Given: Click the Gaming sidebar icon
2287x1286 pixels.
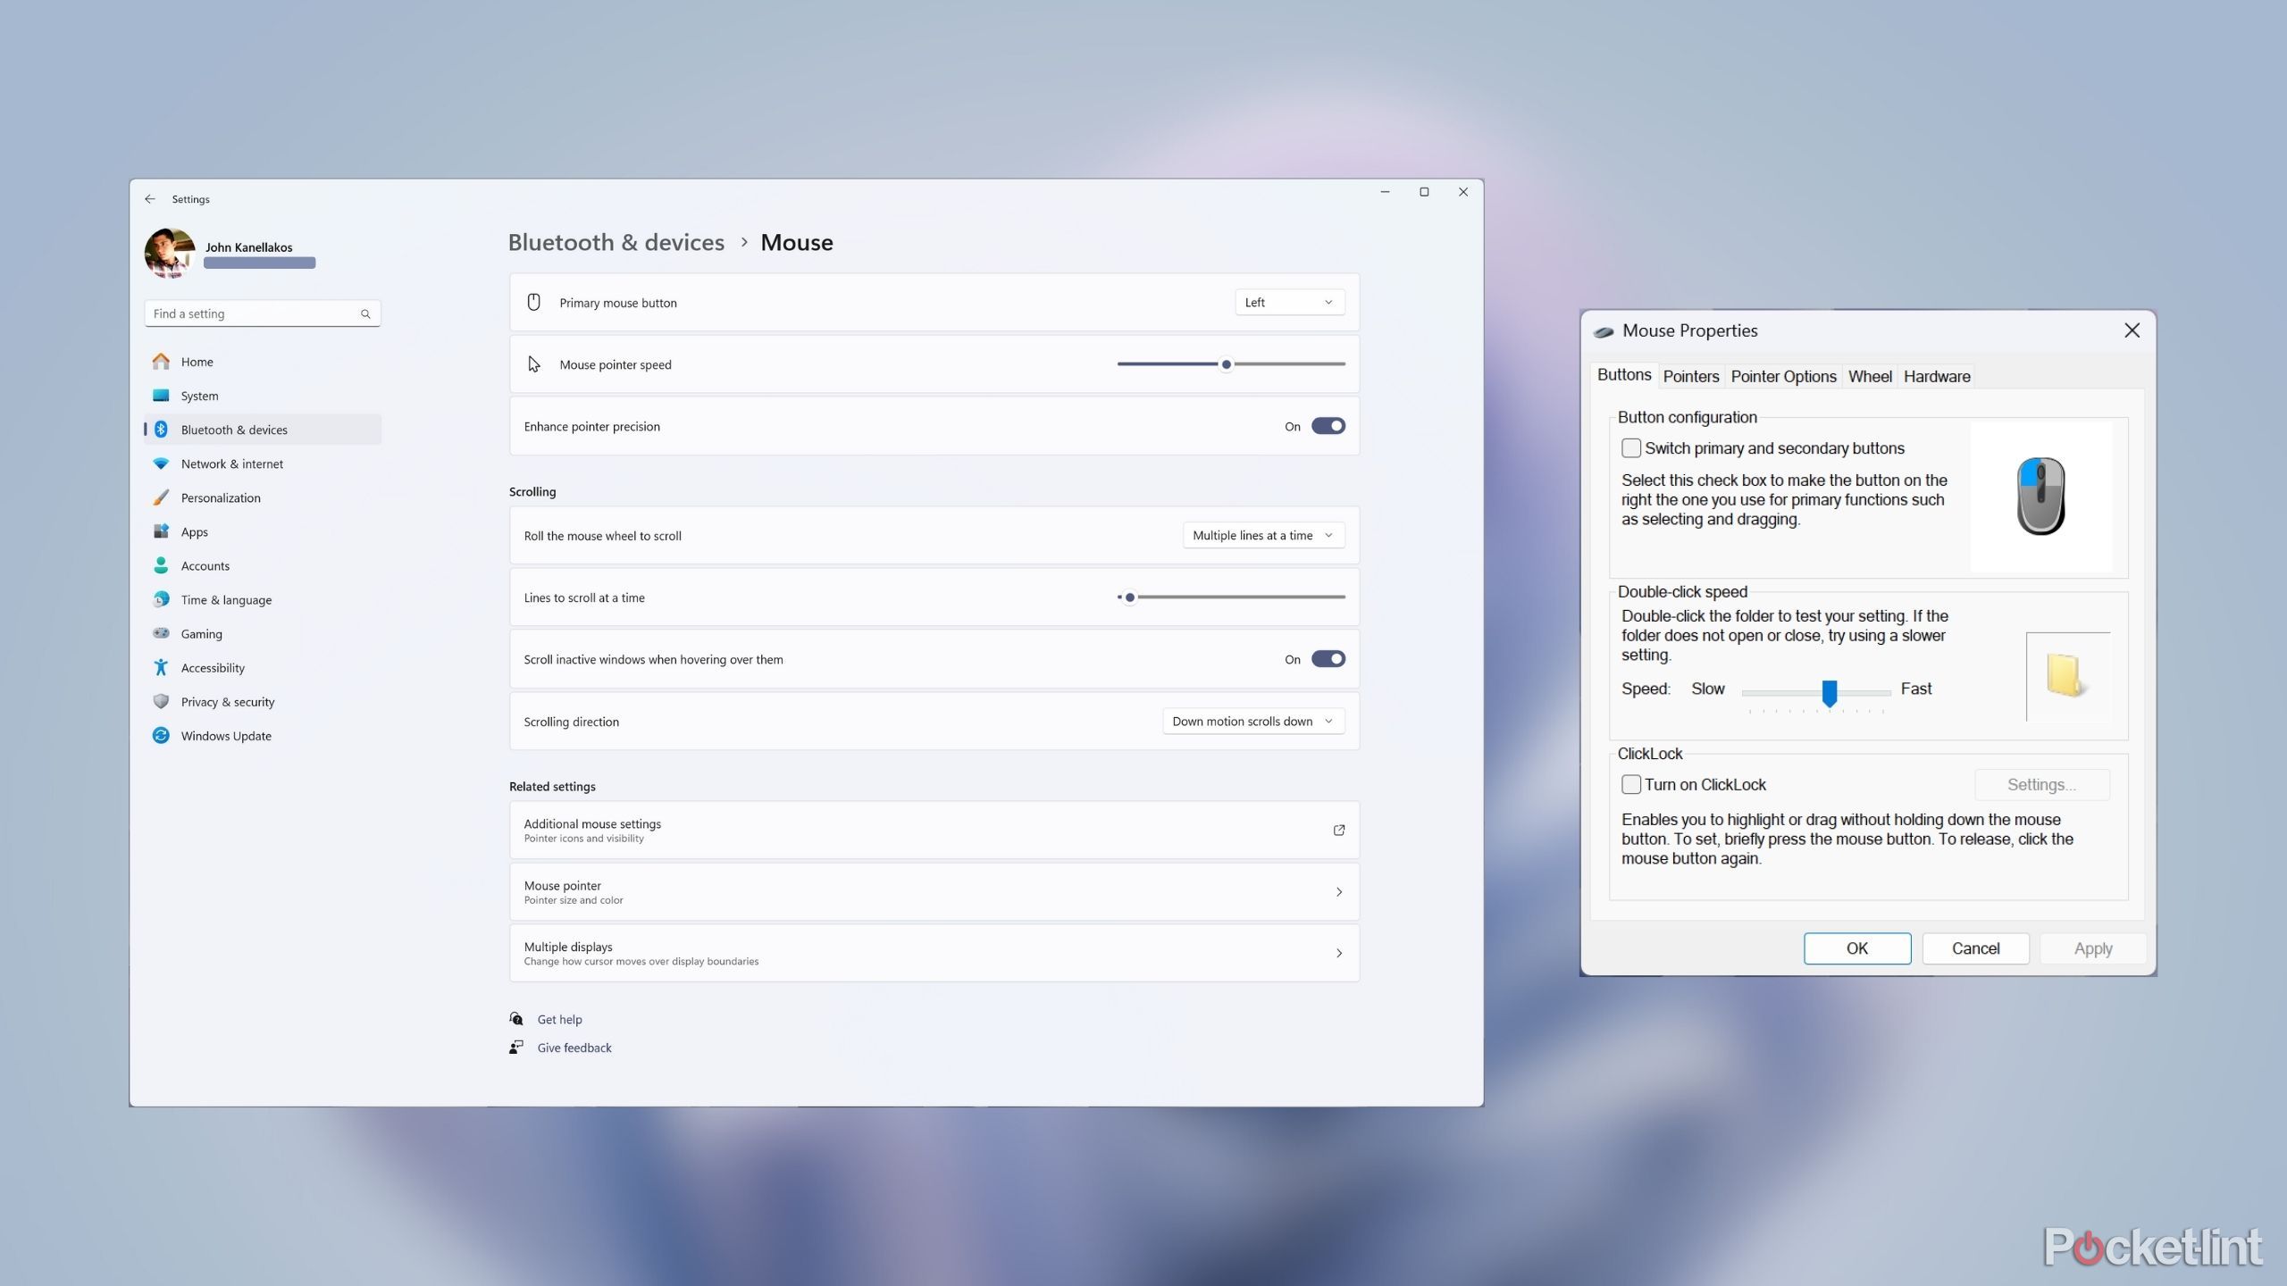Looking at the screenshot, I should coord(160,633).
